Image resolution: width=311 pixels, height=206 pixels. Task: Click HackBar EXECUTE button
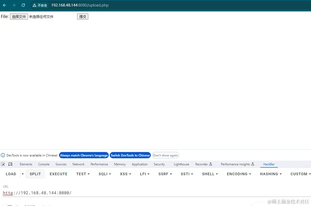click(59, 174)
